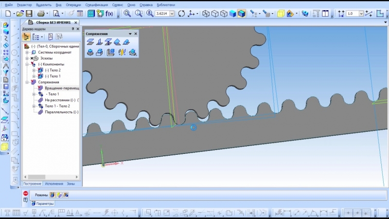Pin the Дерево модели panel
This screenshot has width=389, height=219.
pos(72,29)
